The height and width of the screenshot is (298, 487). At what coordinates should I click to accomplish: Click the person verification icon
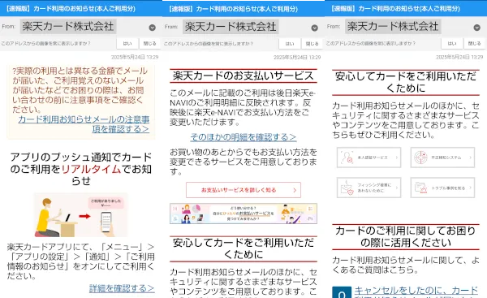[347, 158]
